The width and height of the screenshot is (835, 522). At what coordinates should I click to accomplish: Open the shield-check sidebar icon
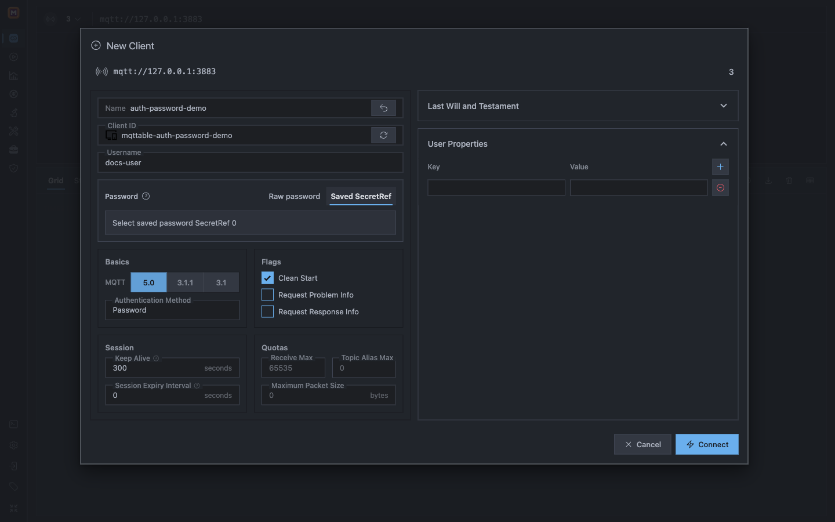point(13,168)
